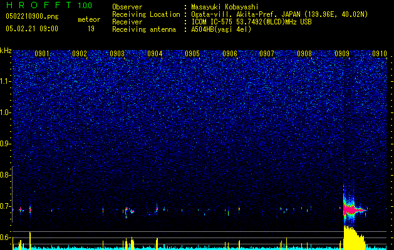Select the filename 0502210900.png
Screen dimensions: 394x250
32,16
